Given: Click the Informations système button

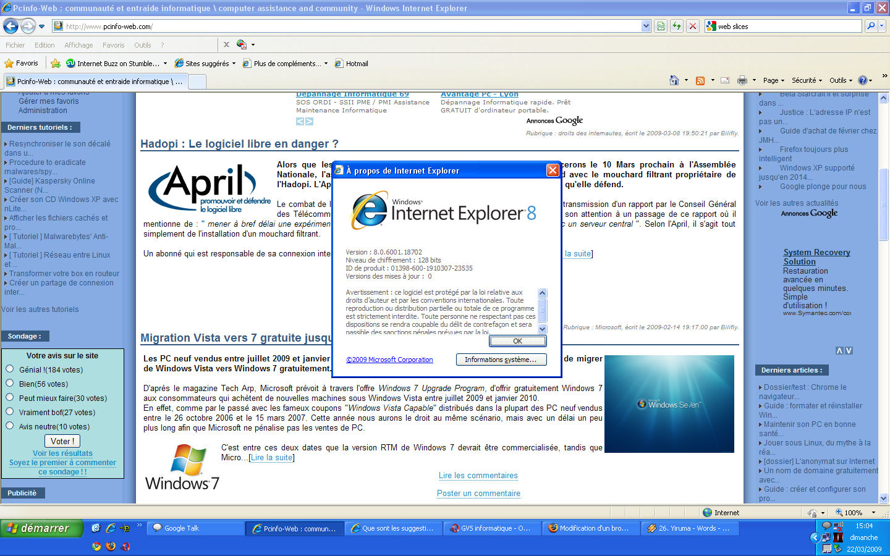Looking at the screenshot, I should (x=501, y=360).
